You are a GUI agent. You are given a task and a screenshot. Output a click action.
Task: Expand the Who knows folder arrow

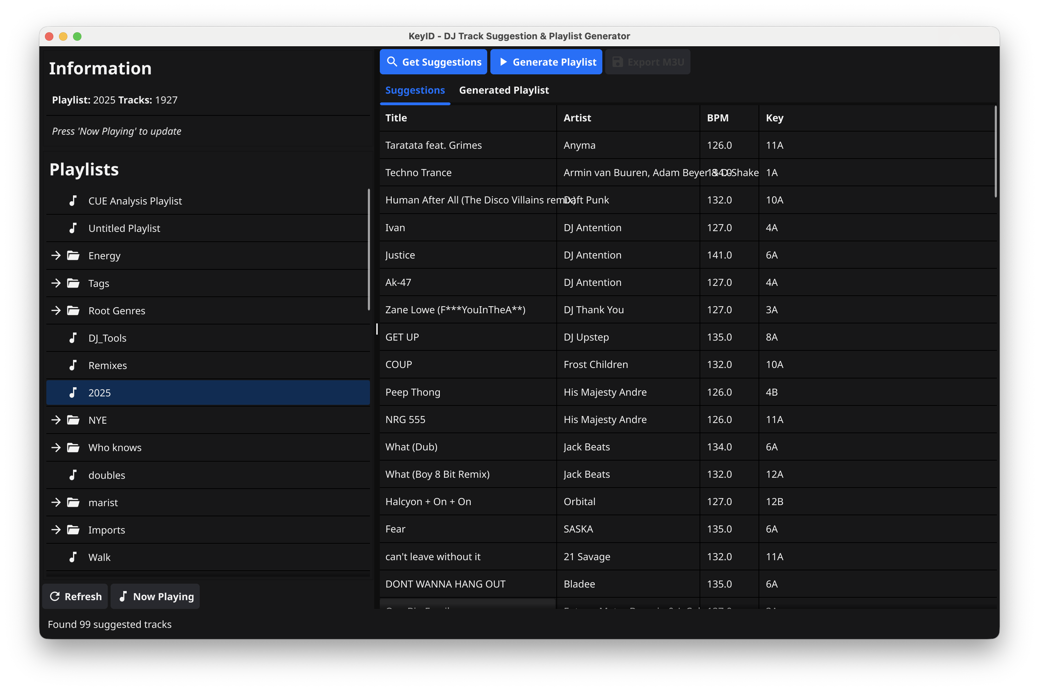click(55, 447)
